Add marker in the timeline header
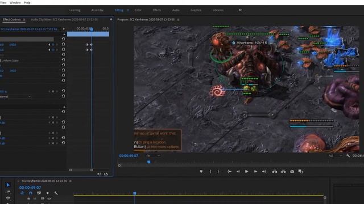The image size is (364, 204). [48, 193]
